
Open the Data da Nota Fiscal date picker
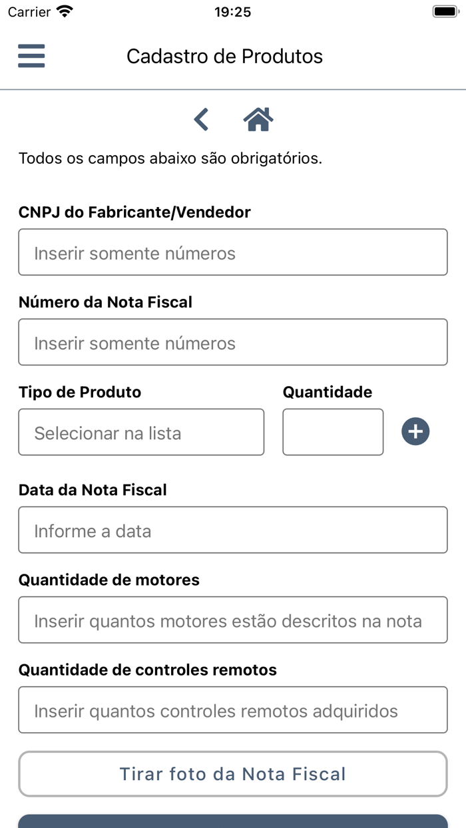tap(233, 530)
